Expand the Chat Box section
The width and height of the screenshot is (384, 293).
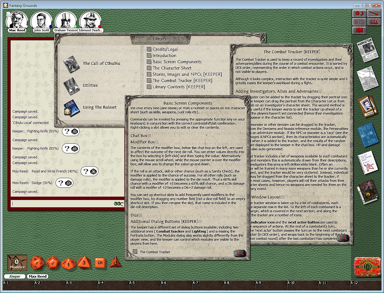(x=150, y=136)
